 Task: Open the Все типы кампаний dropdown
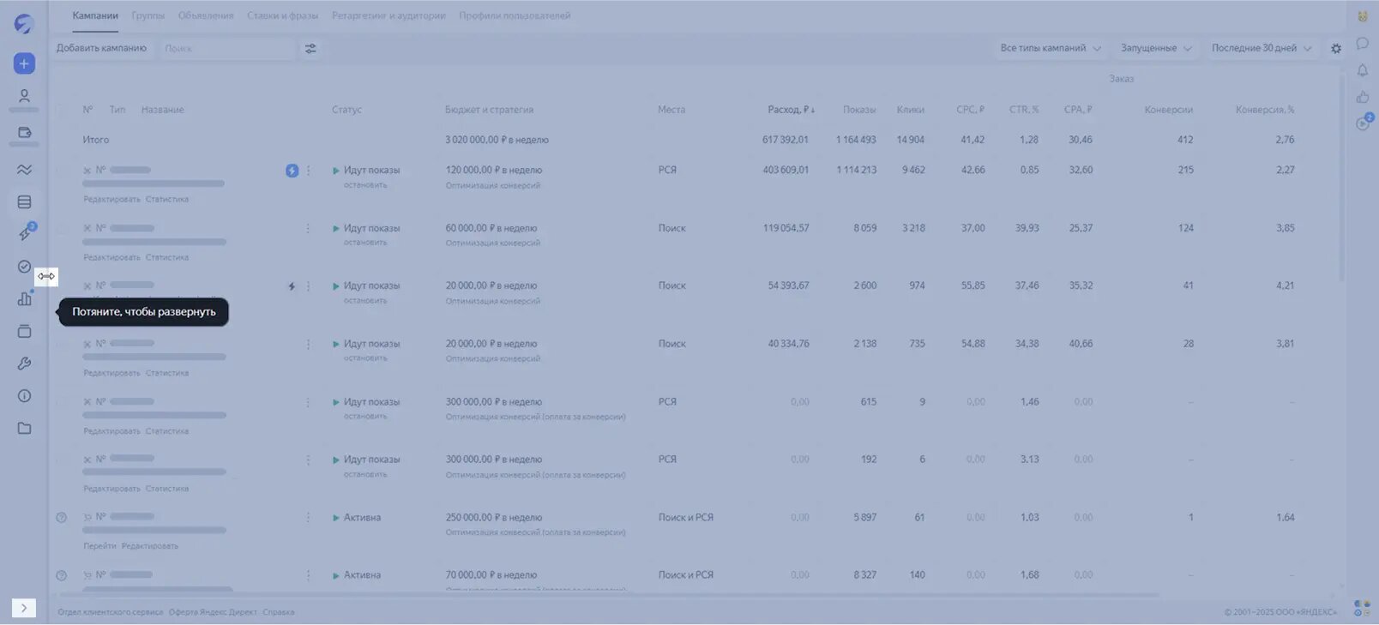(1051, 48)
